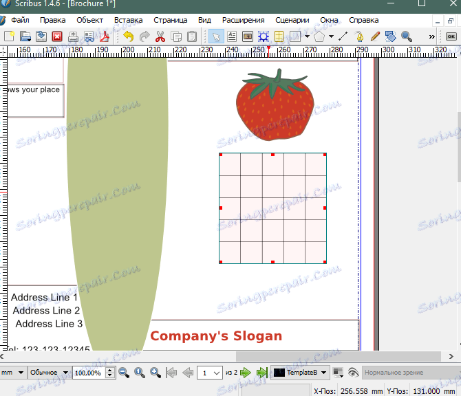The image size is (461, 396).
Task: Go to the first page
Action: 171,373
